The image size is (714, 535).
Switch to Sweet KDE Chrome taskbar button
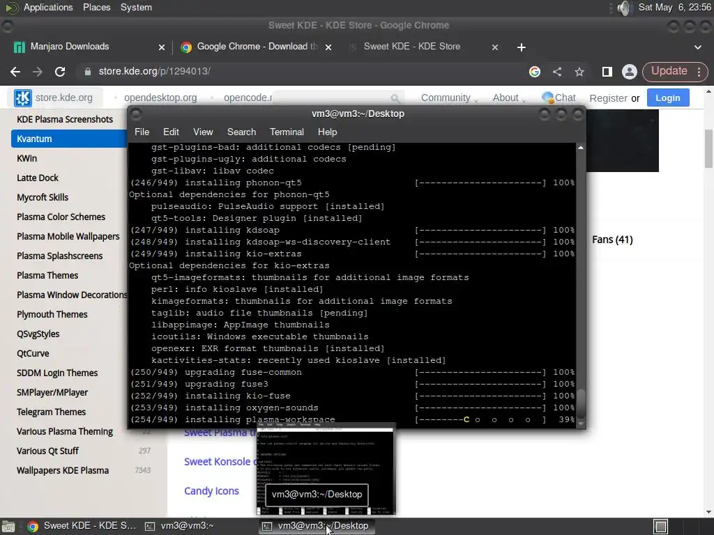point(82,526)
